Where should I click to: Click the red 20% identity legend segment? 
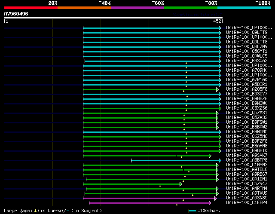(31, 8)
